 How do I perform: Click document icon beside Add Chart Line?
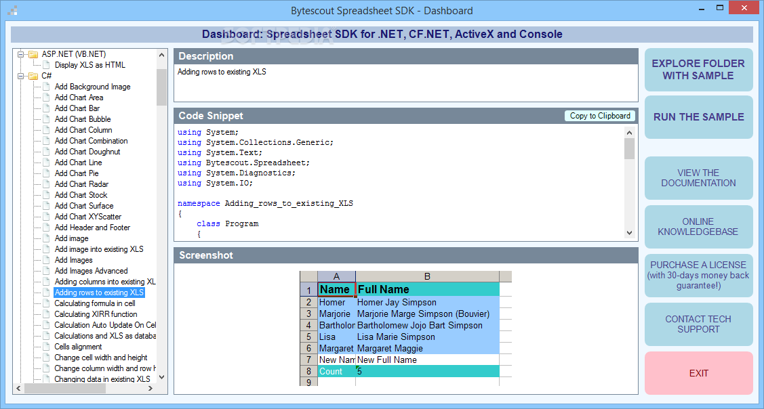pos(46,163)
